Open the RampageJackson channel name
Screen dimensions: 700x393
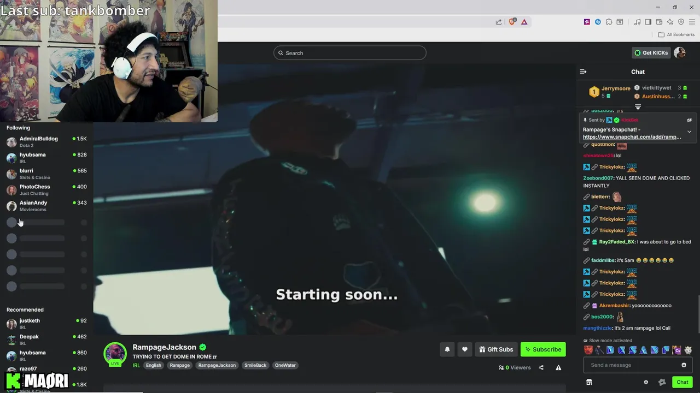[x=164, y=347]
